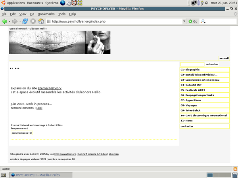Expand the Back button history dropdown arrow
238x178 pixels.
pos(9,21)
